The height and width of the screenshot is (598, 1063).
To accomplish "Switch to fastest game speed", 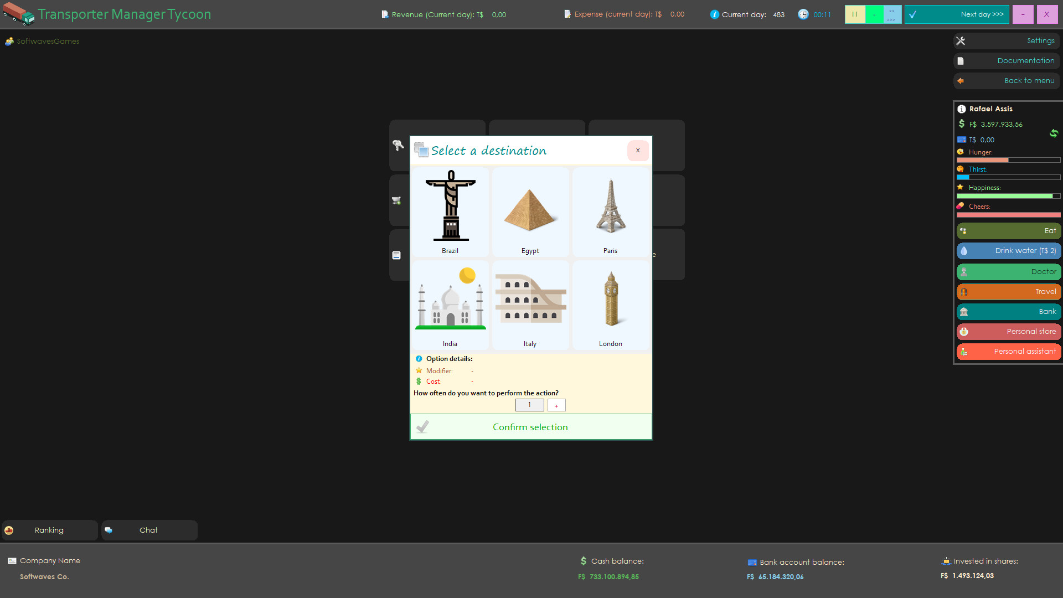I will coord(891,14).
